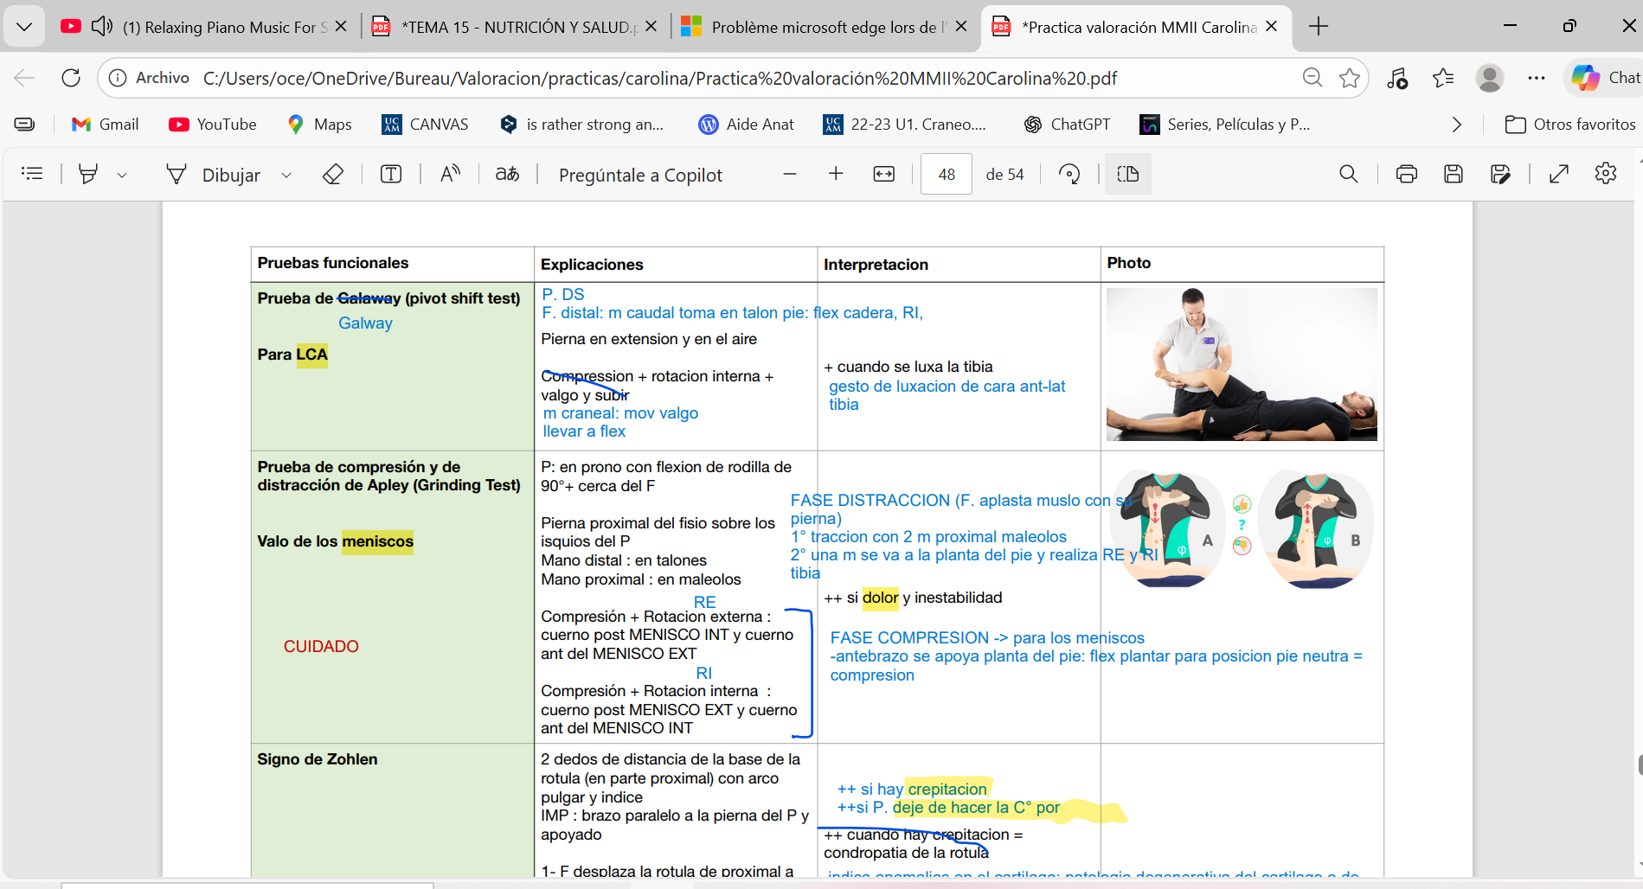The image size is (1643, 889).
Task: Show more bookmarks chevron
Action: tap(1457, 125)
